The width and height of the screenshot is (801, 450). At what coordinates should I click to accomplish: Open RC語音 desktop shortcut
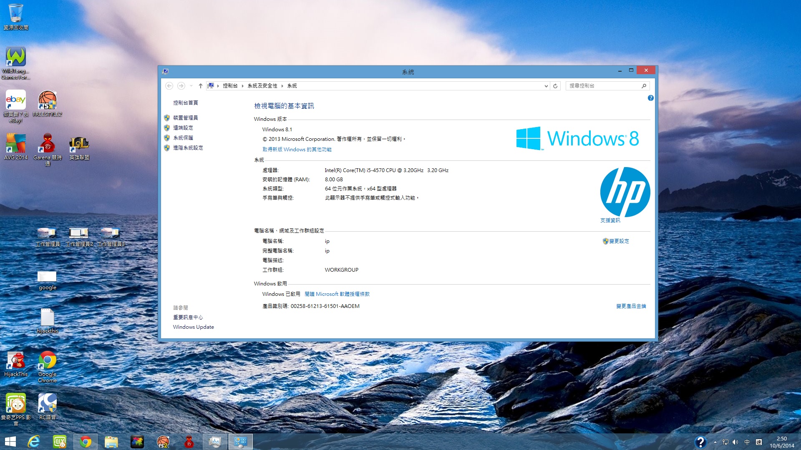click(48, 406)
